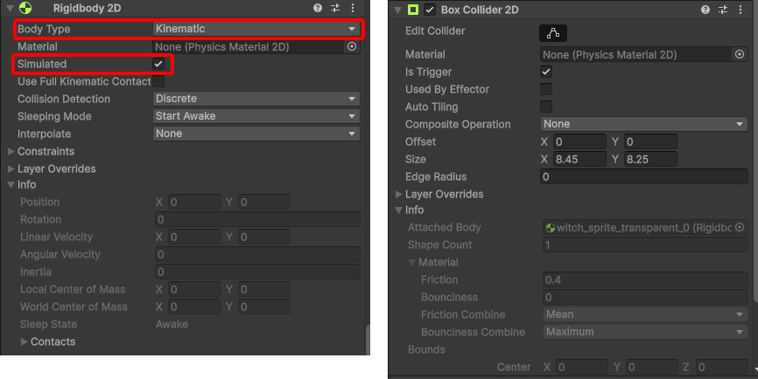Viewport: 758px width, 379px height.
Task: Open the Body Type Kinematic dropdown
Action: coord(256,29)
